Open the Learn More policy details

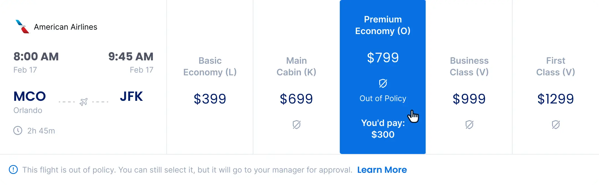tap(382, 169)
